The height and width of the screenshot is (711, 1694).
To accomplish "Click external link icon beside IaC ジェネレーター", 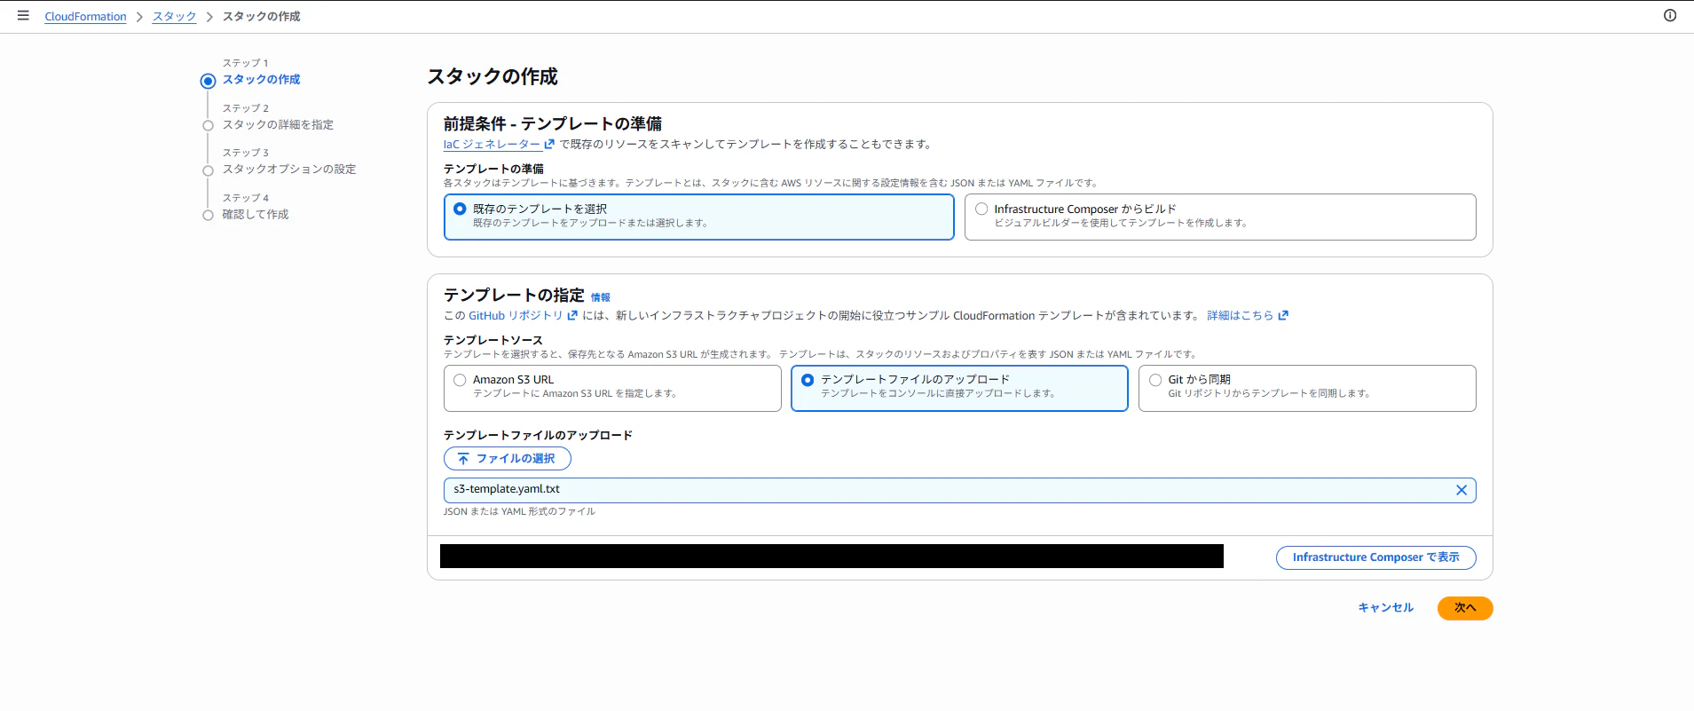I will (549, 144).
